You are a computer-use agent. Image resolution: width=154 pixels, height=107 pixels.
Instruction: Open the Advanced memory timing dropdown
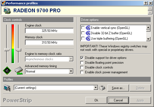71,71
